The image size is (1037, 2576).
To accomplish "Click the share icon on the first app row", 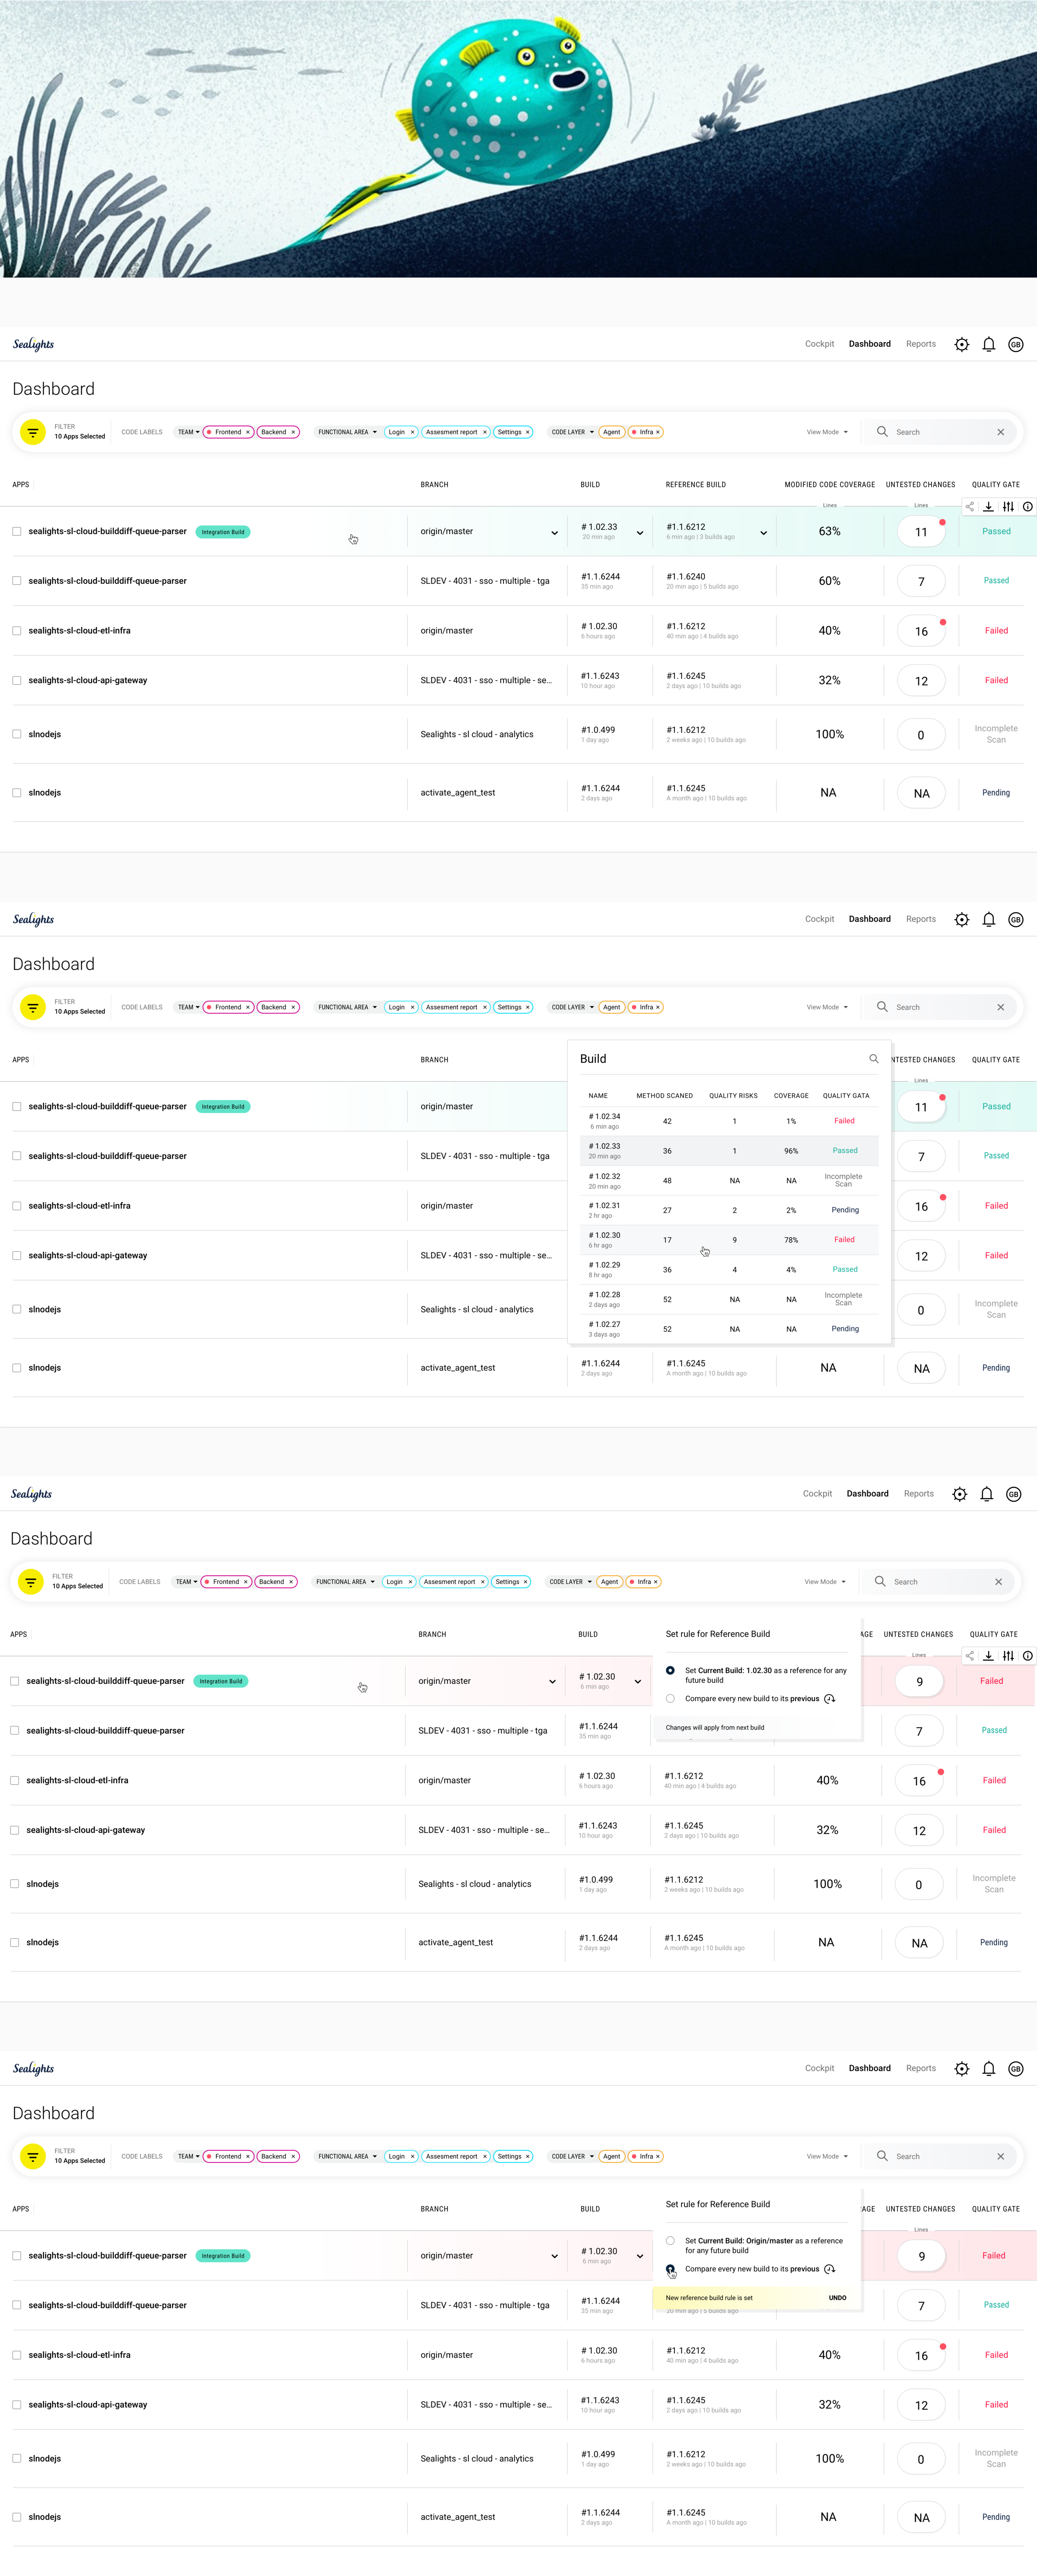I will (969, 507).
